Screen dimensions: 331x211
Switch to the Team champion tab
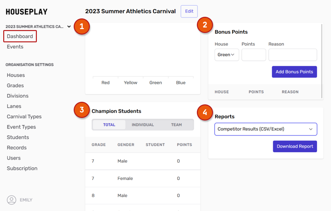click(176, 125)
